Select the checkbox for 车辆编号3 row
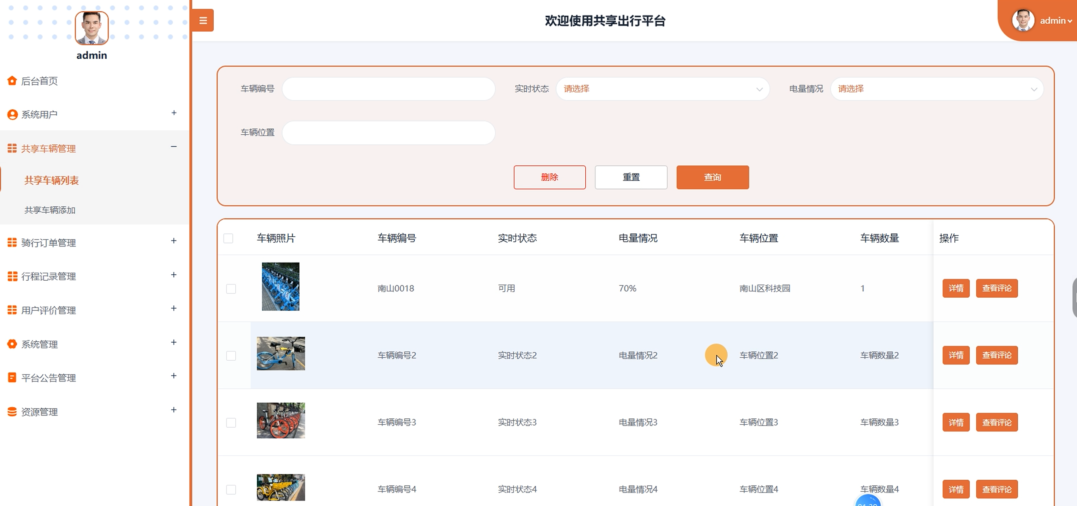 pos(231,423)
